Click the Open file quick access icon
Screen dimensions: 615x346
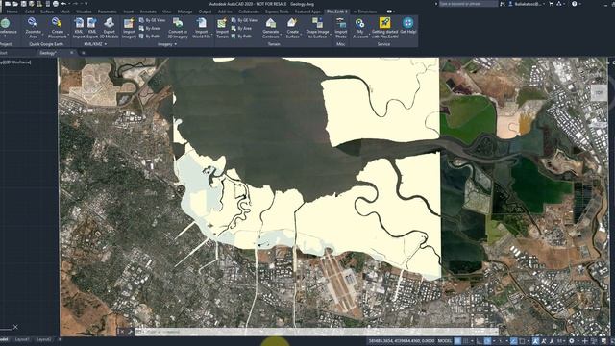pos(15,4)
